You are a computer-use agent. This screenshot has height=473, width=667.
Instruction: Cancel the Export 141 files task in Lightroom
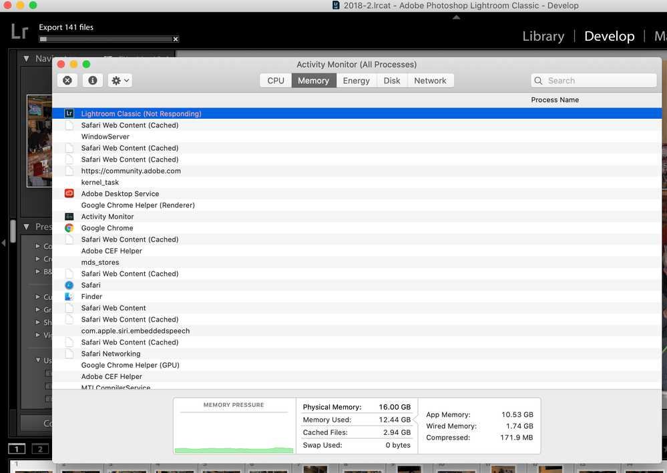[175, 39]
